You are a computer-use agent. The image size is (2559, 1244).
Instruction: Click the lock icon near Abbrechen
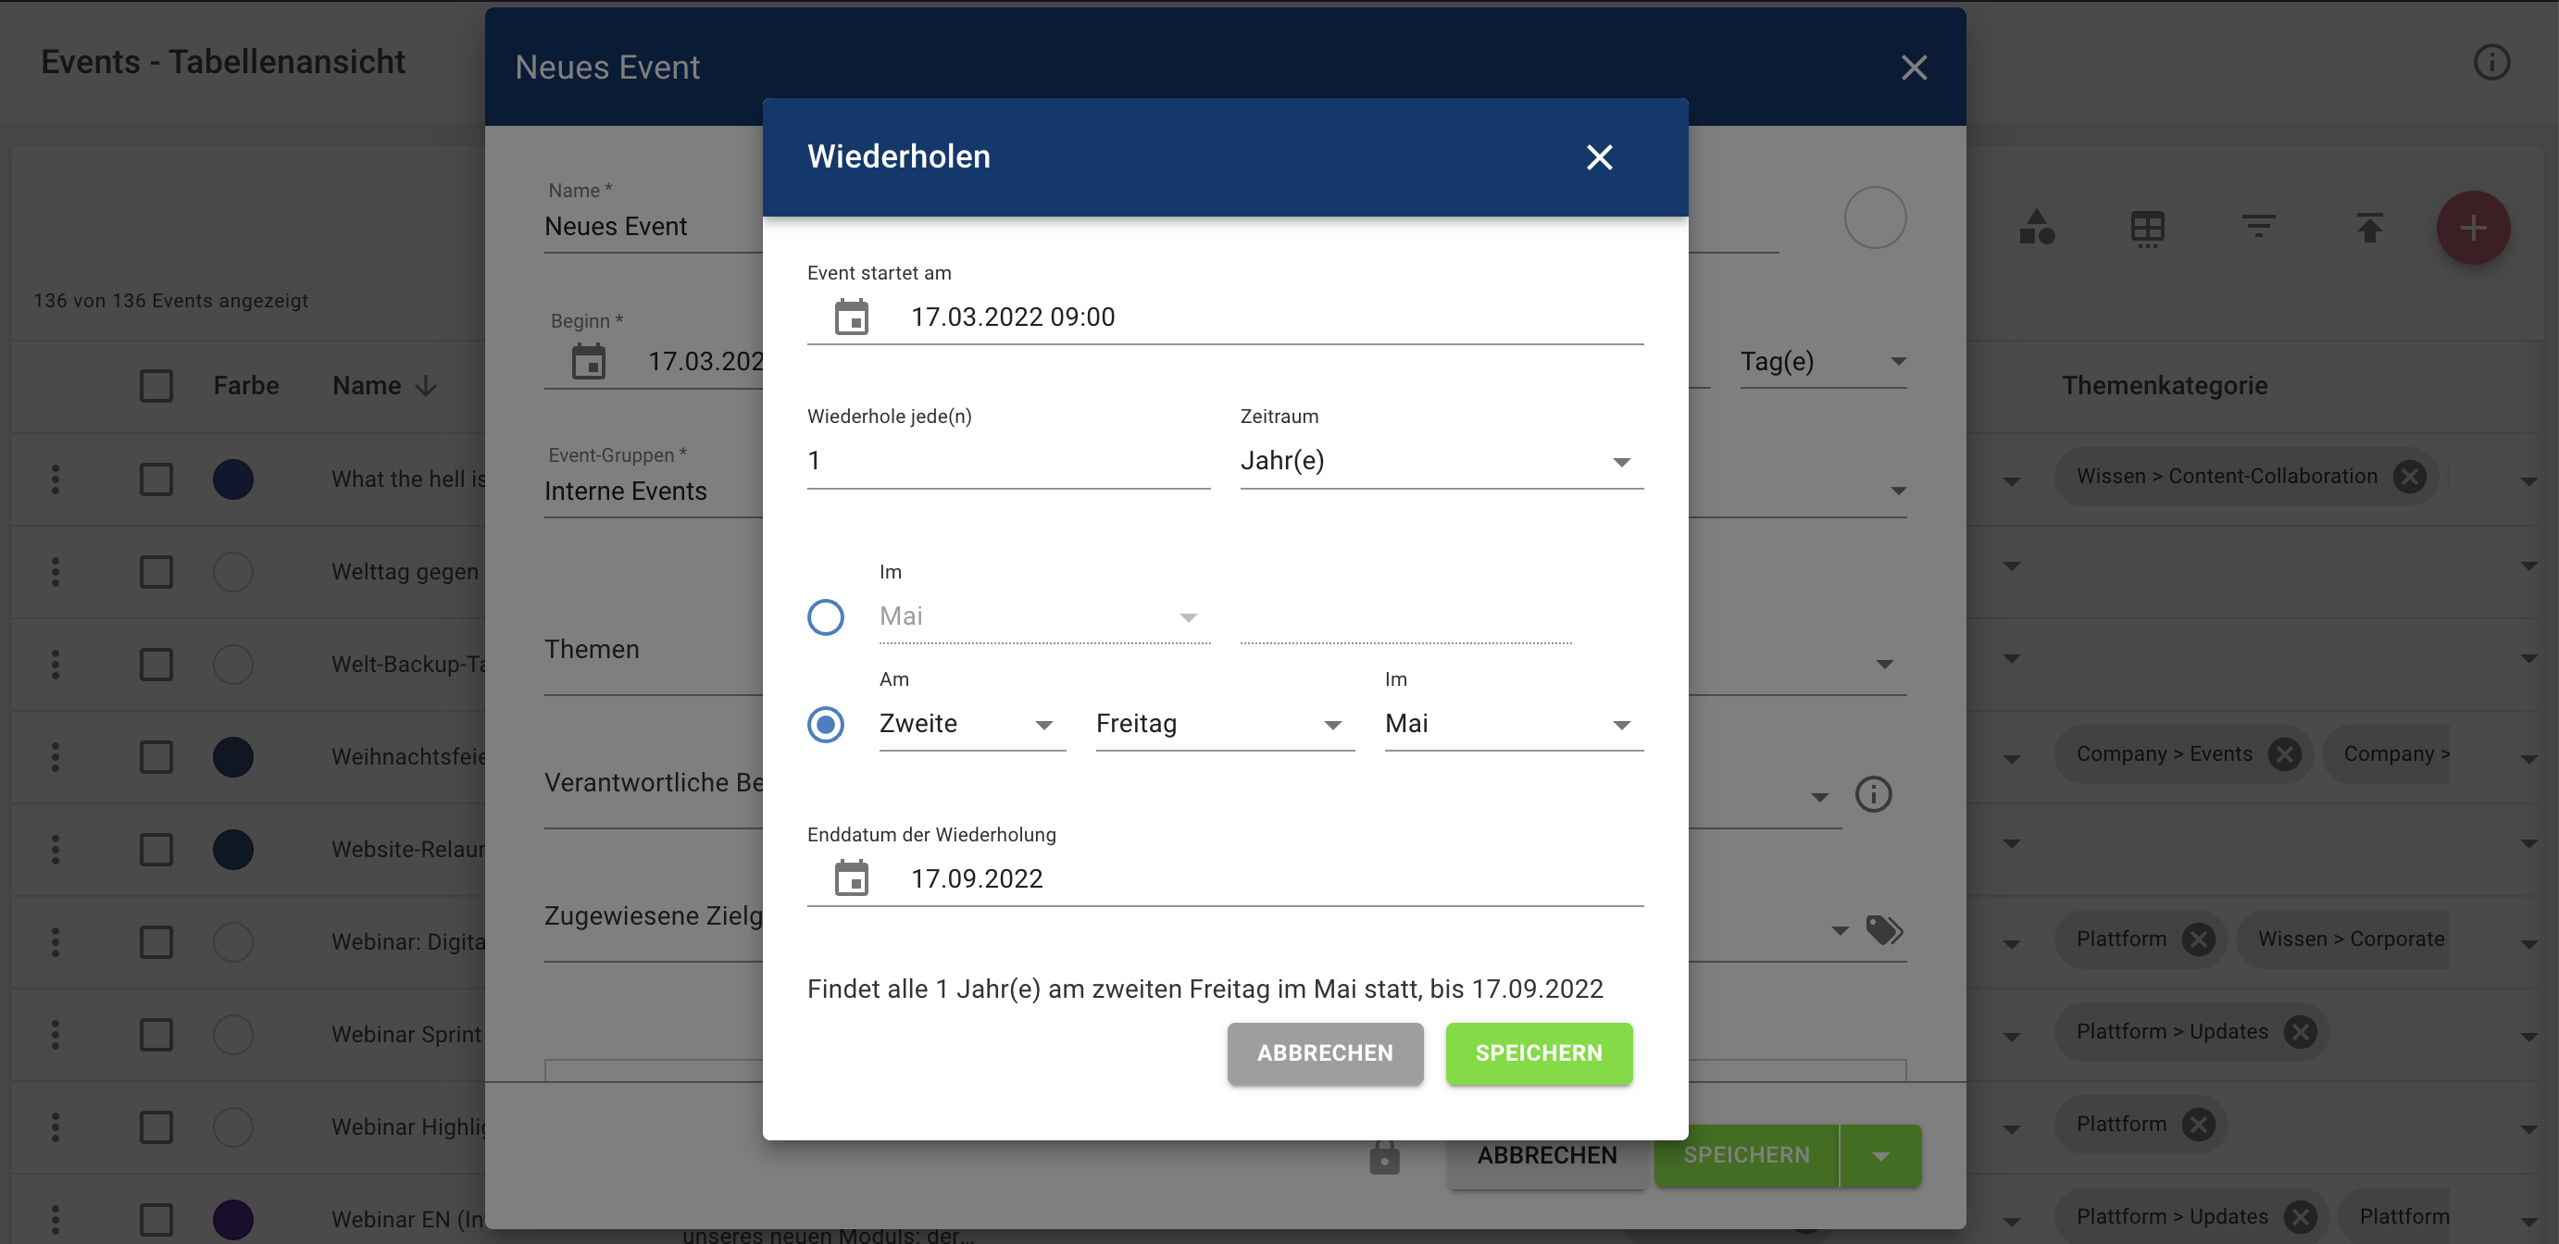pos(1384,1156)
